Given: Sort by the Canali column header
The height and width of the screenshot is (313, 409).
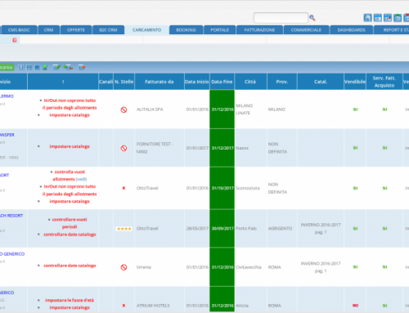Looking at the screenshot, I should (x=106, y=82).
